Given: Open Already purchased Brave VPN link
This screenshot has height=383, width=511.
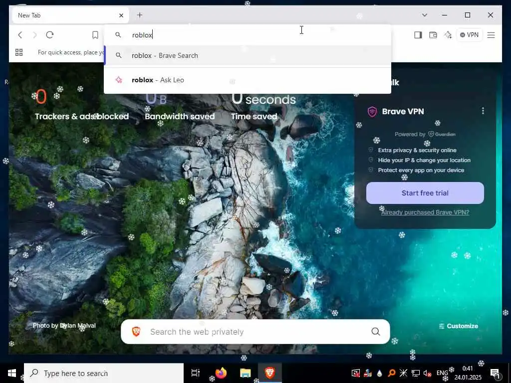Looking at the screenshot, I should (425, 212).
